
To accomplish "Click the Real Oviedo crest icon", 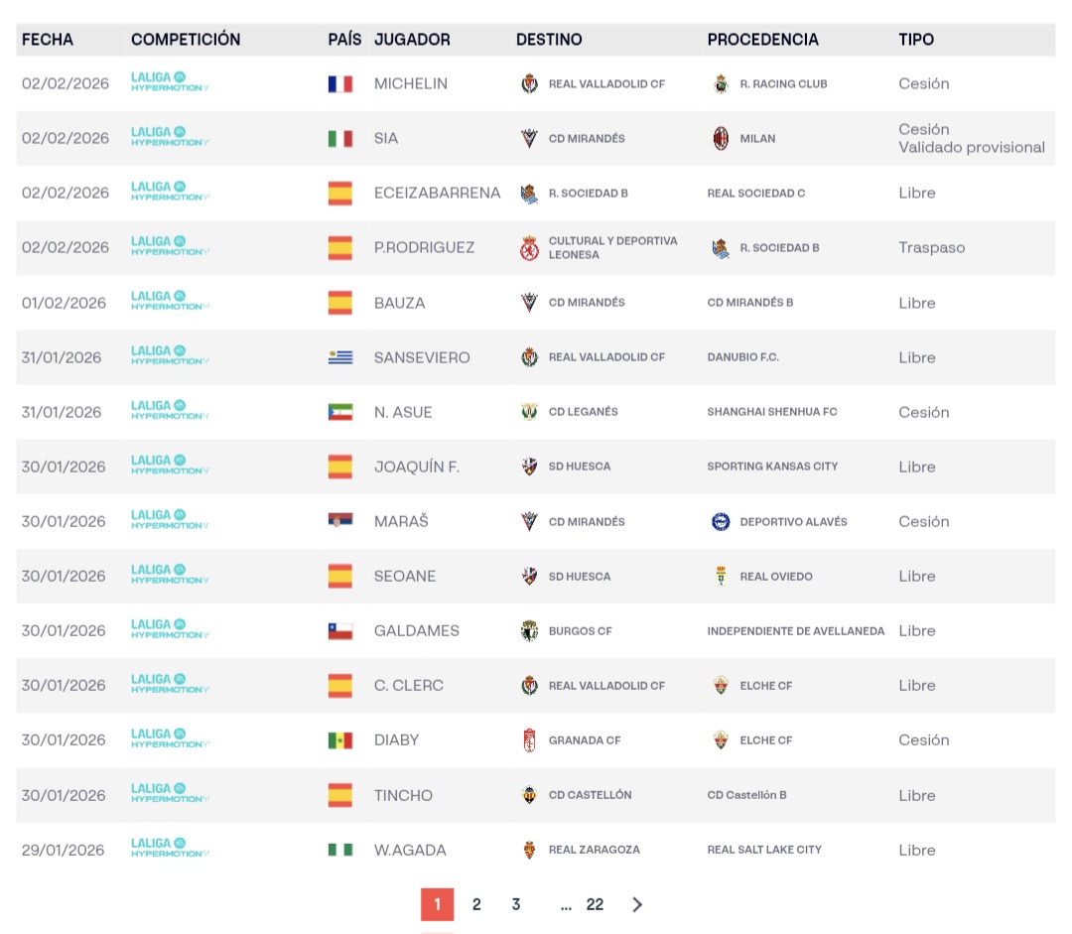I will [x=721, y=577].
